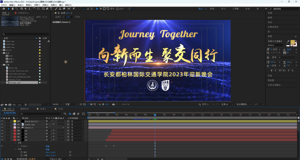Click the gold fill color swatch
This screenshot has width=300, height=160.
coord(292,42)
